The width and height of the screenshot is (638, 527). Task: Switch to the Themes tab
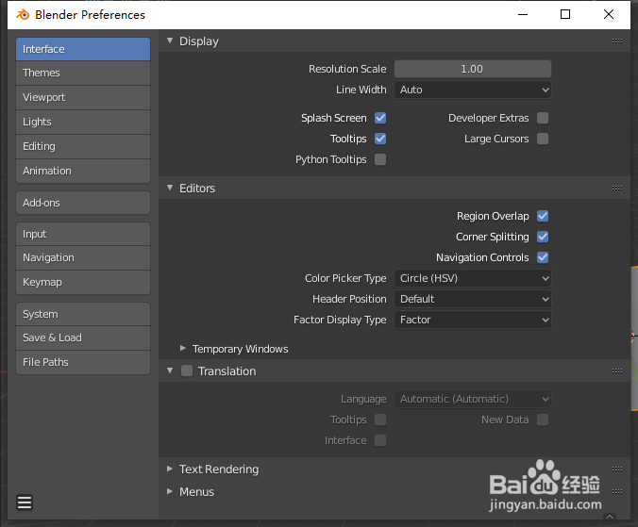pos(83,74)
